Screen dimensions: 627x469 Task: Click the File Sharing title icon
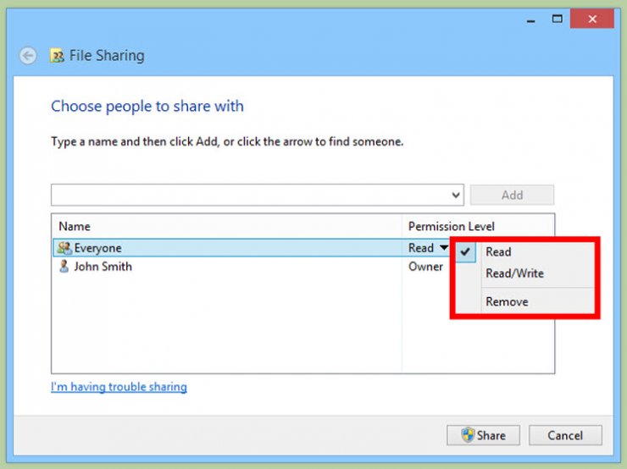(x=57, y=56)
